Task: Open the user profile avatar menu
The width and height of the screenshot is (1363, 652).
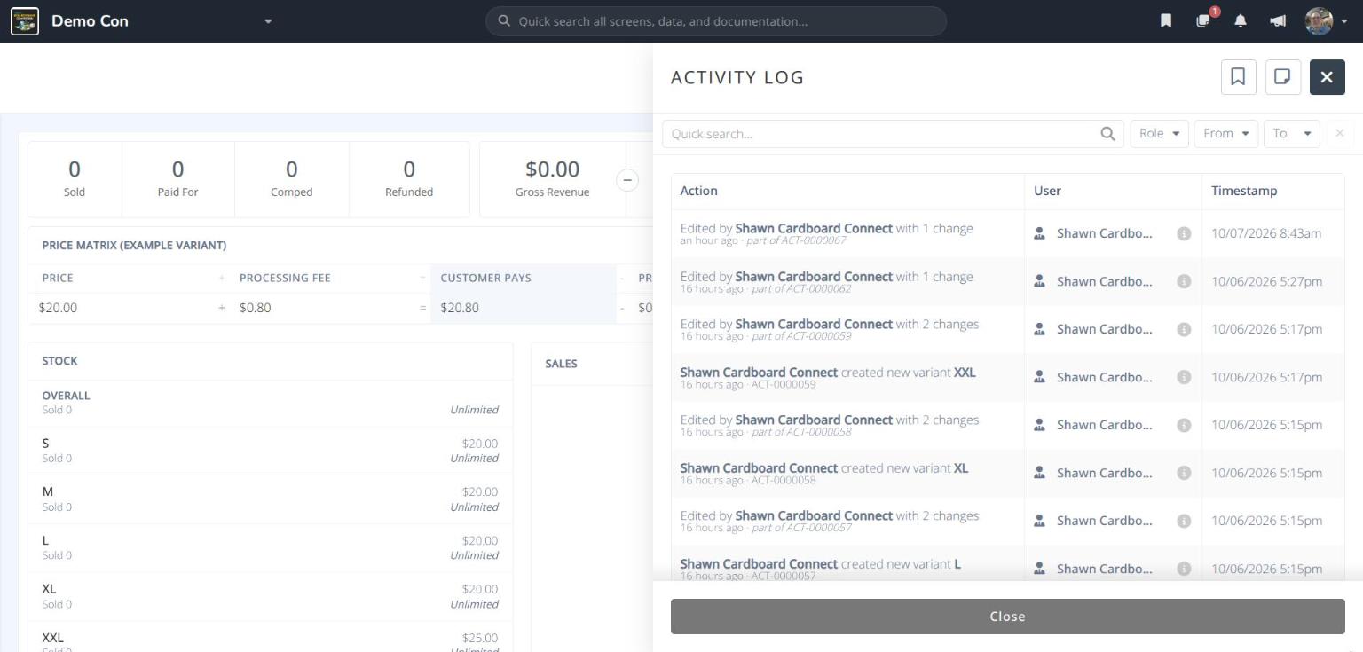Action: coord(1320,21)
